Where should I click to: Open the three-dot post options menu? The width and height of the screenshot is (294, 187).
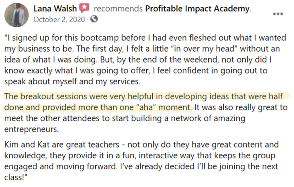pyautogui.click(x=278, y=14)
